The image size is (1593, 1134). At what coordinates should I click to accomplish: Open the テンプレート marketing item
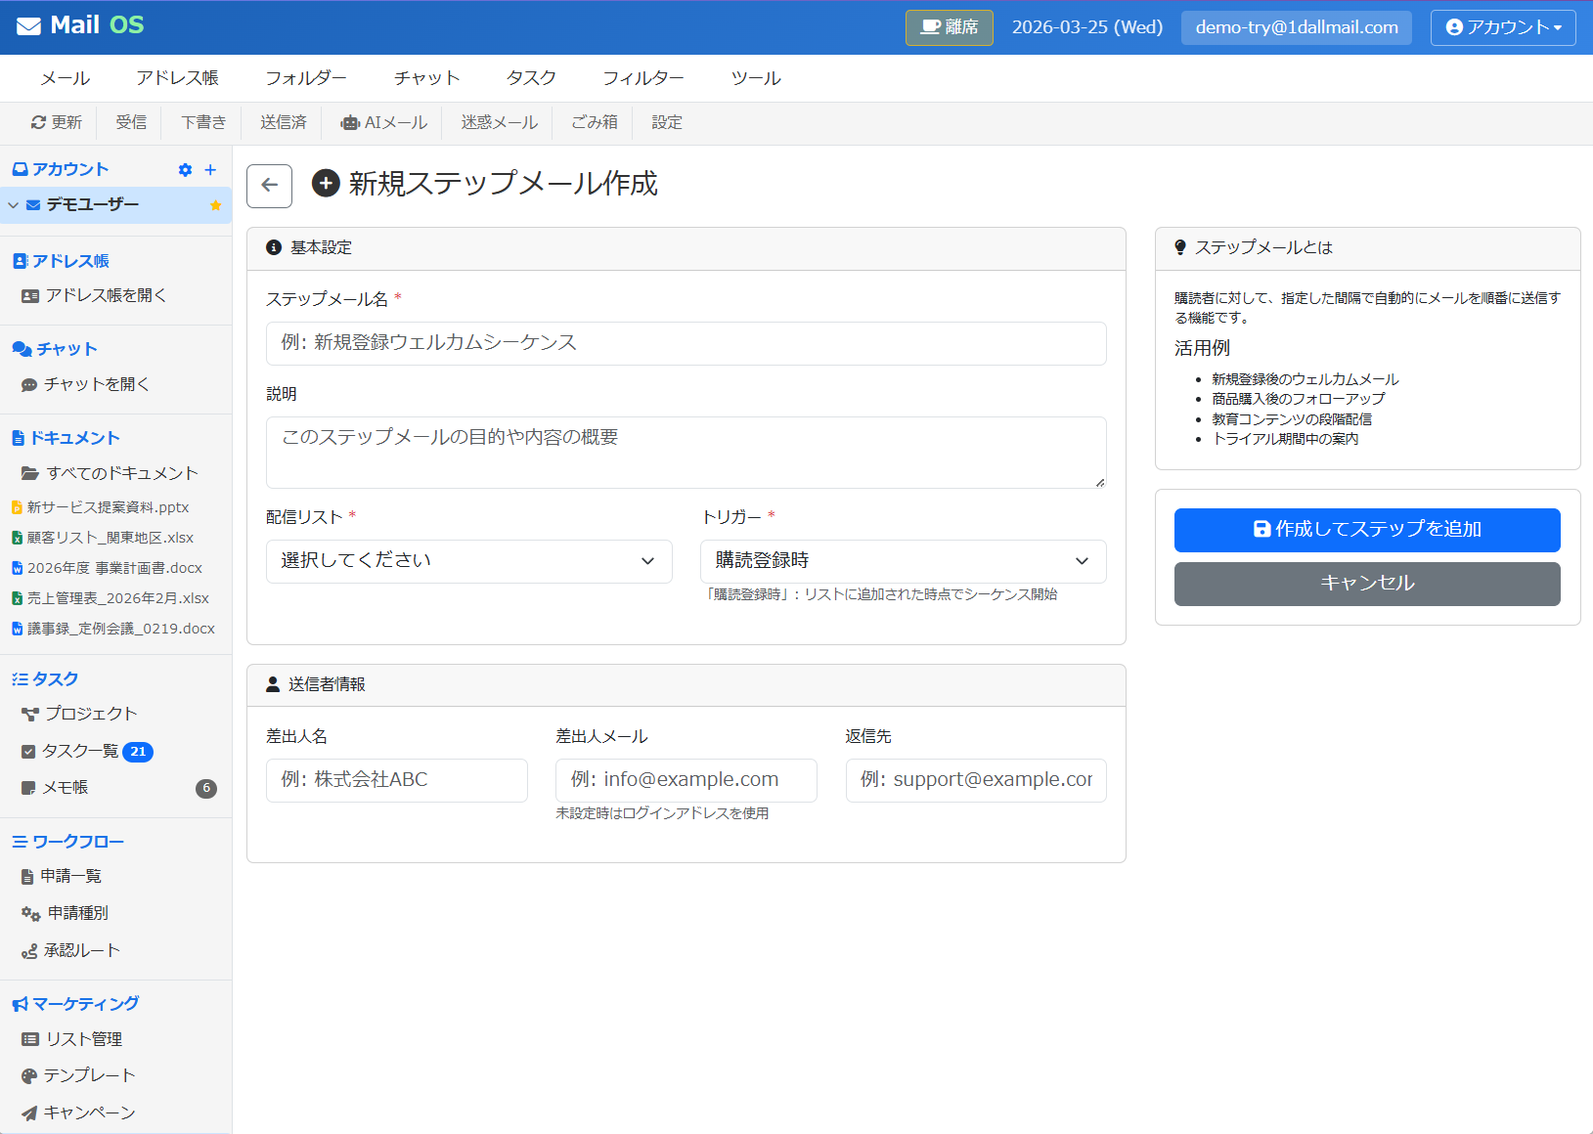pyautogui.click(x=90, y=1074)
